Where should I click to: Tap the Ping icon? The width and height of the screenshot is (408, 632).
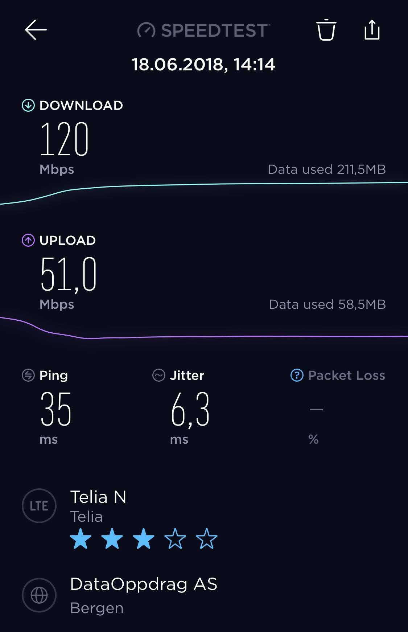pyautogui.click(x=28, y=375)
